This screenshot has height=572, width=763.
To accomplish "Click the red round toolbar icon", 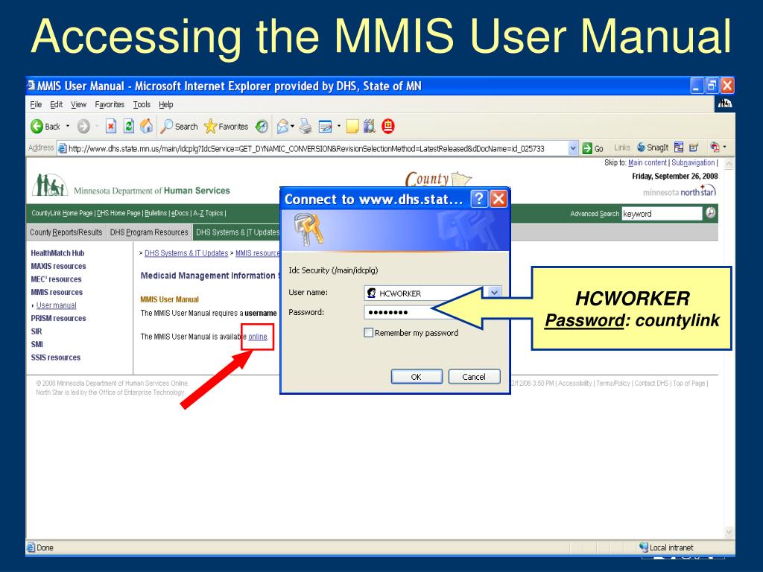I will (387, 127).
